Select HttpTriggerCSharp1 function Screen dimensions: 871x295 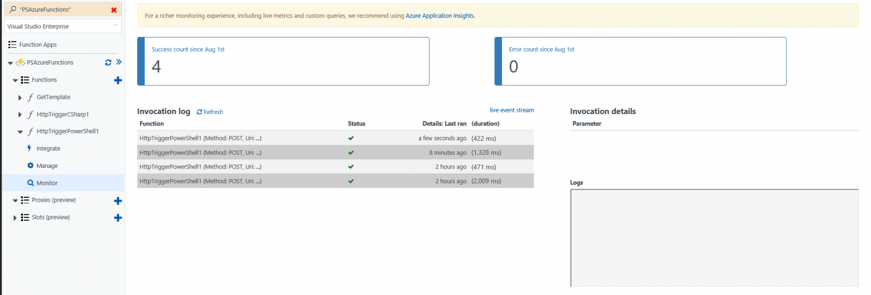coord(63,115)
